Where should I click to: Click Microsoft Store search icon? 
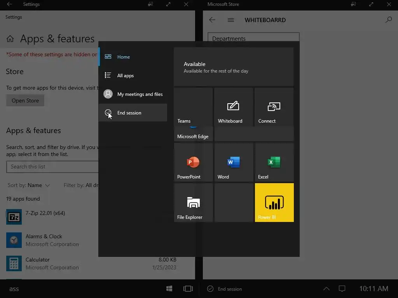click(x=388, y=20)
